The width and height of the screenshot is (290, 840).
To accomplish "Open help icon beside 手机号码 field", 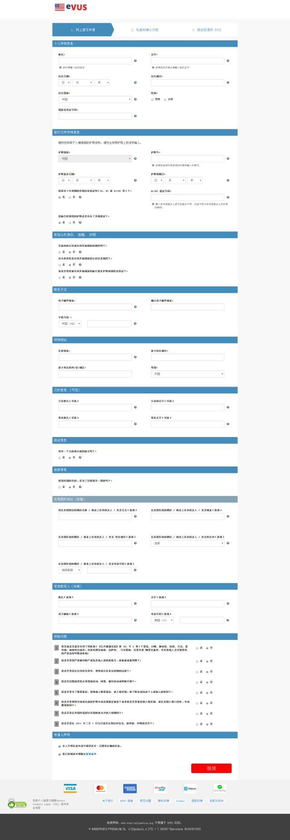I will [135, 324].
